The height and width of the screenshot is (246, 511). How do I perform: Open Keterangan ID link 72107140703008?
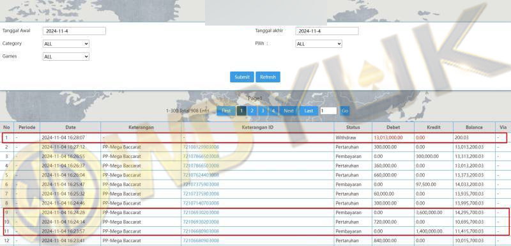(x=201, y=203)
